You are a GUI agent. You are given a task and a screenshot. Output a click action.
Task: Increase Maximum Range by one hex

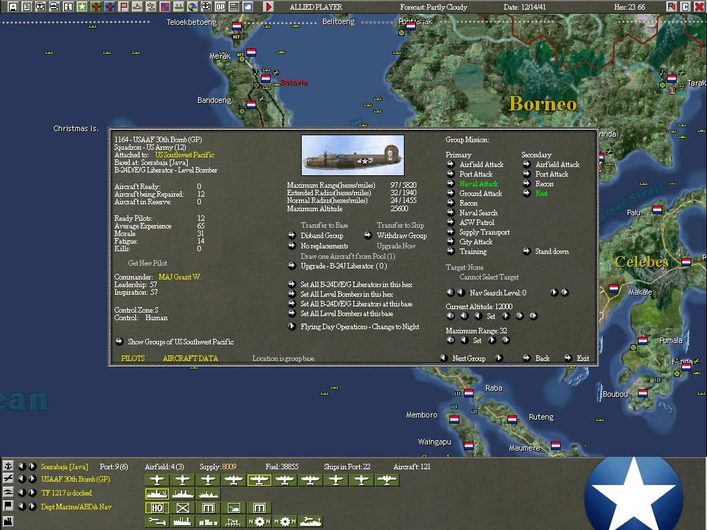click(492, 340)
